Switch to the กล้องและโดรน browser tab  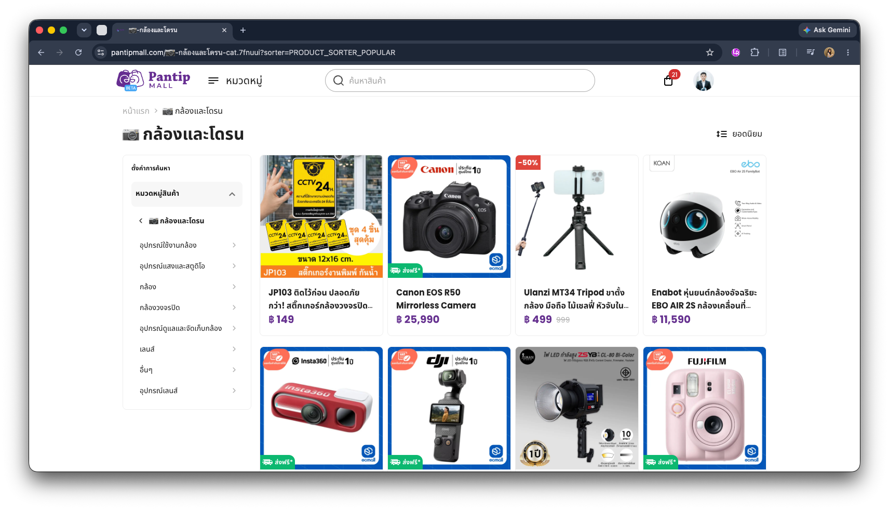tap(172, 30)
